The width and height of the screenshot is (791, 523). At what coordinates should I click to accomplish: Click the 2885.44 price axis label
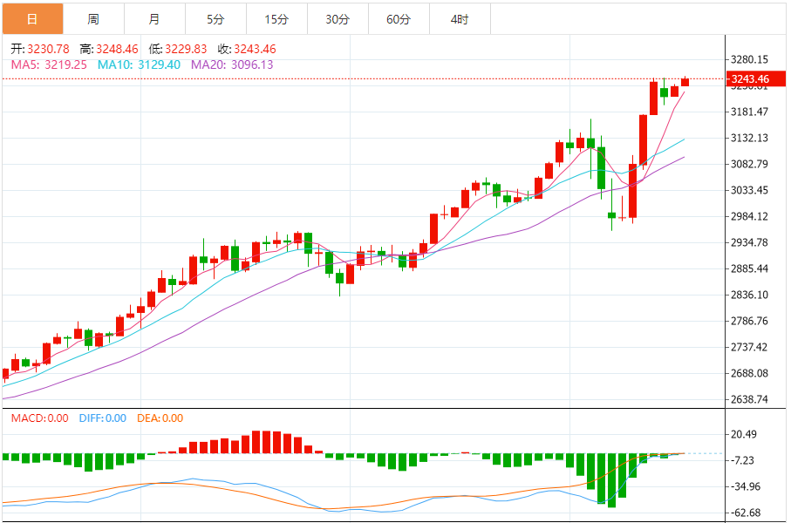(x=749, y=268)
